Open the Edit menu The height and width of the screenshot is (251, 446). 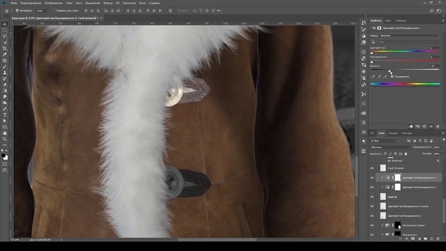coord(31,3)
